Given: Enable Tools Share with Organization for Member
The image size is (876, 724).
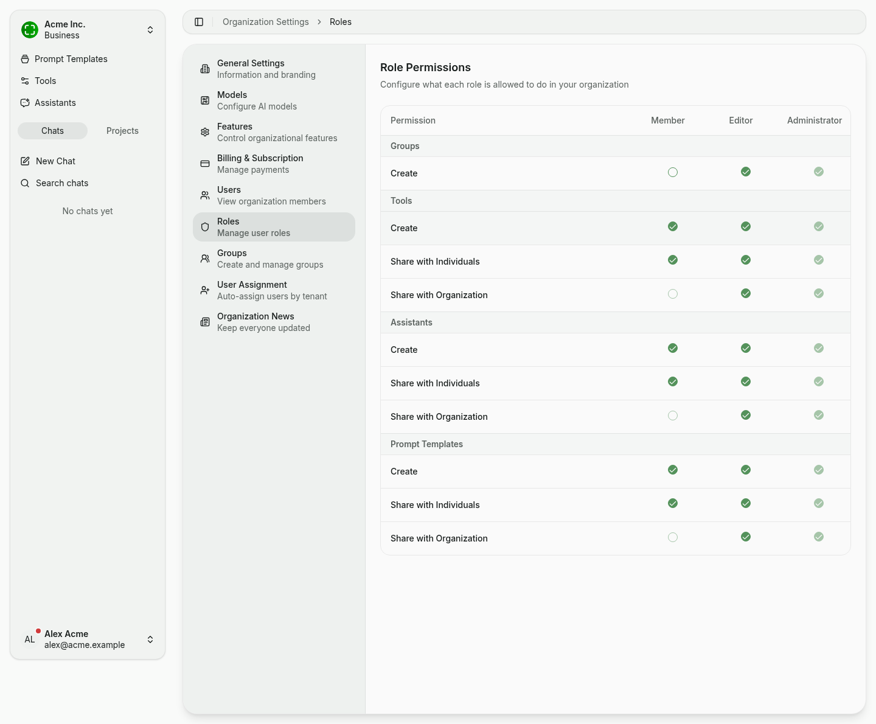Looking at the screenshot, I should (673, 294).
